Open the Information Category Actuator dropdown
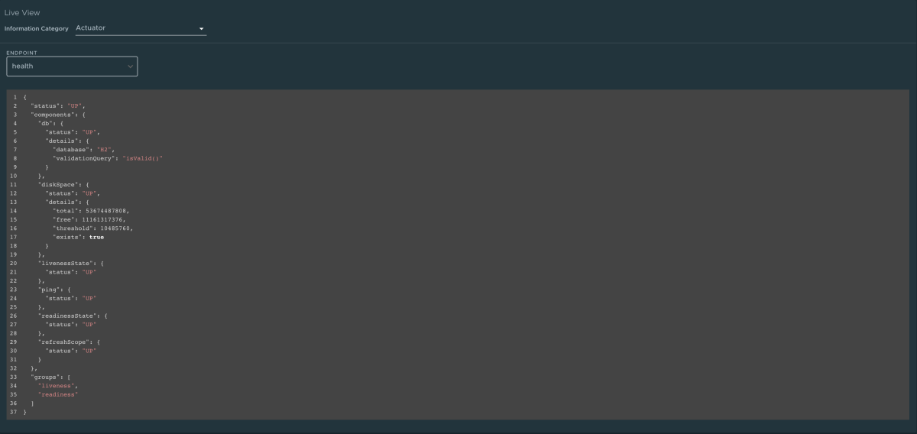 coord(141,28)
